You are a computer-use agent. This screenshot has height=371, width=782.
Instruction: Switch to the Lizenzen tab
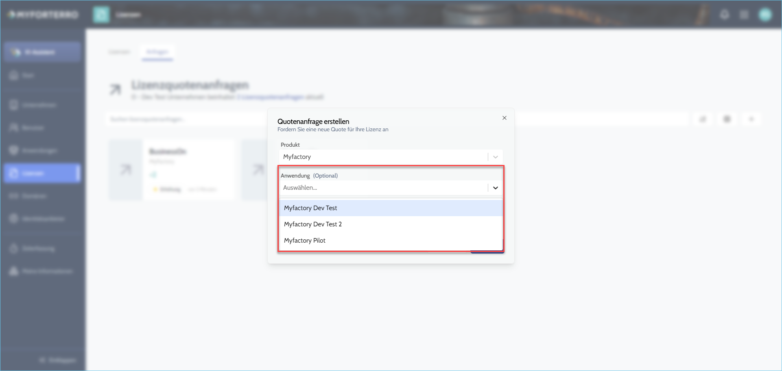pos(119,52)
